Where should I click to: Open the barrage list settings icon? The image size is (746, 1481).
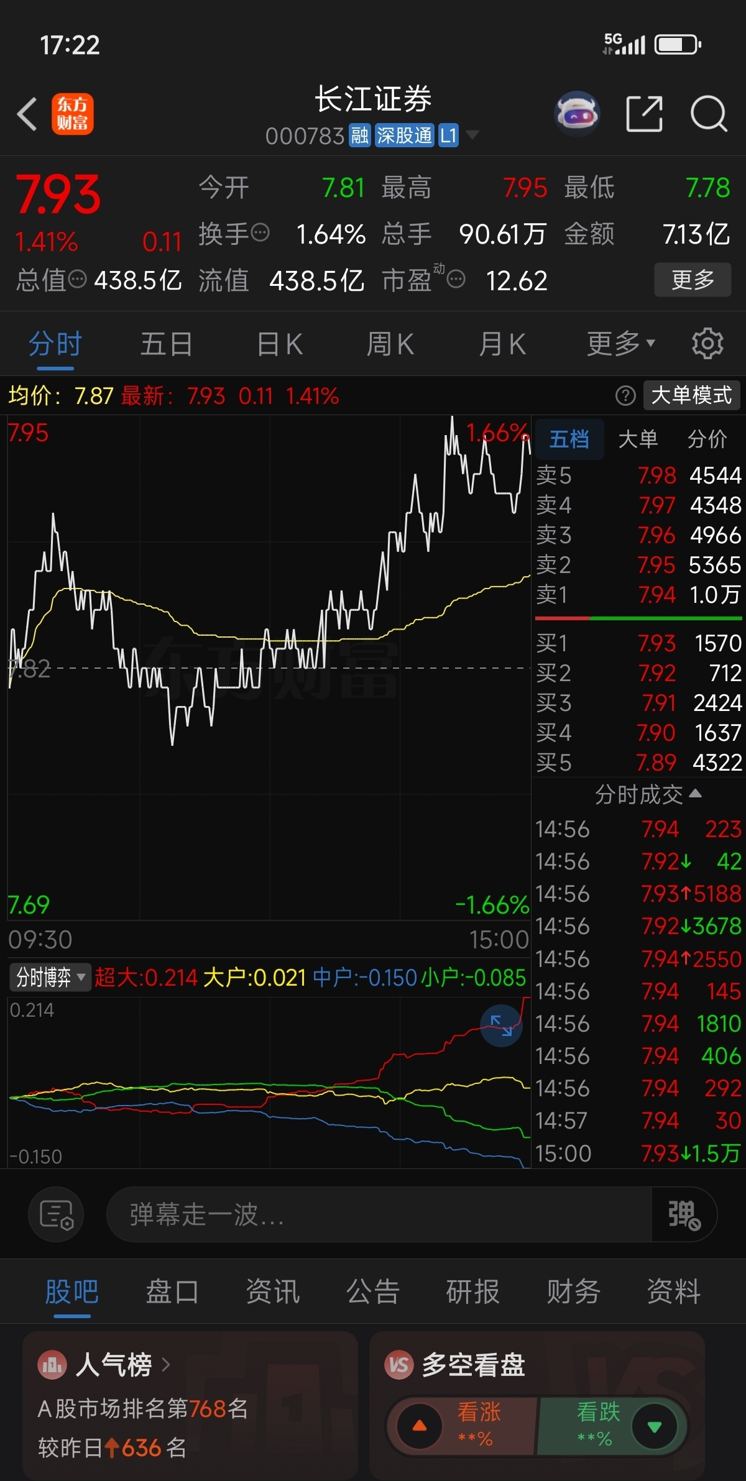click(x=56, y=1214)
